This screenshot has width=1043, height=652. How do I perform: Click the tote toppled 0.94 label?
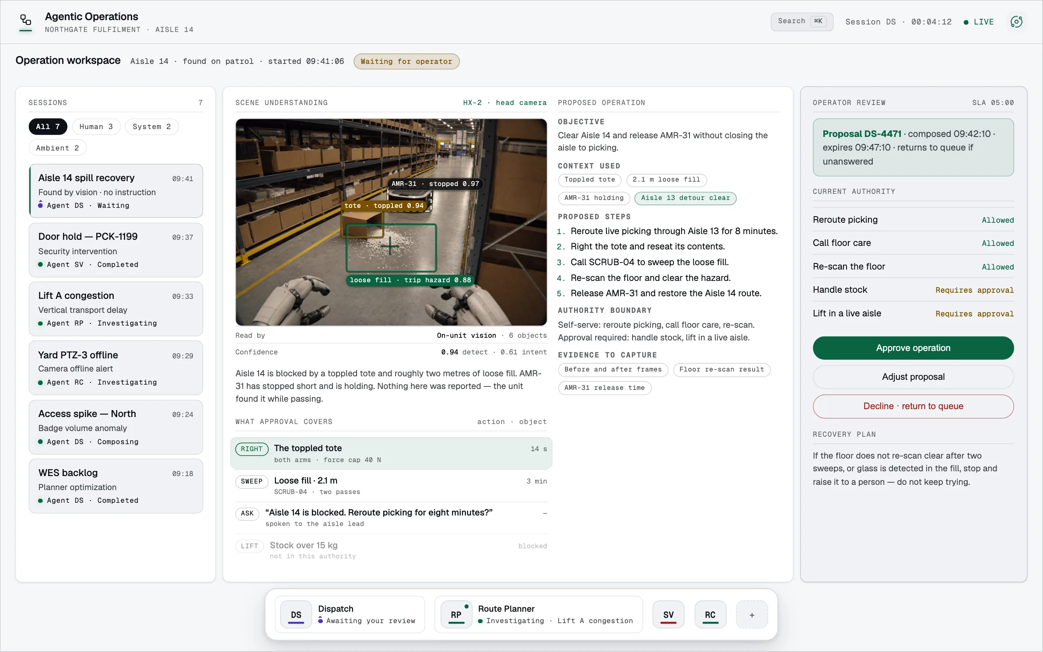[384, 206]
